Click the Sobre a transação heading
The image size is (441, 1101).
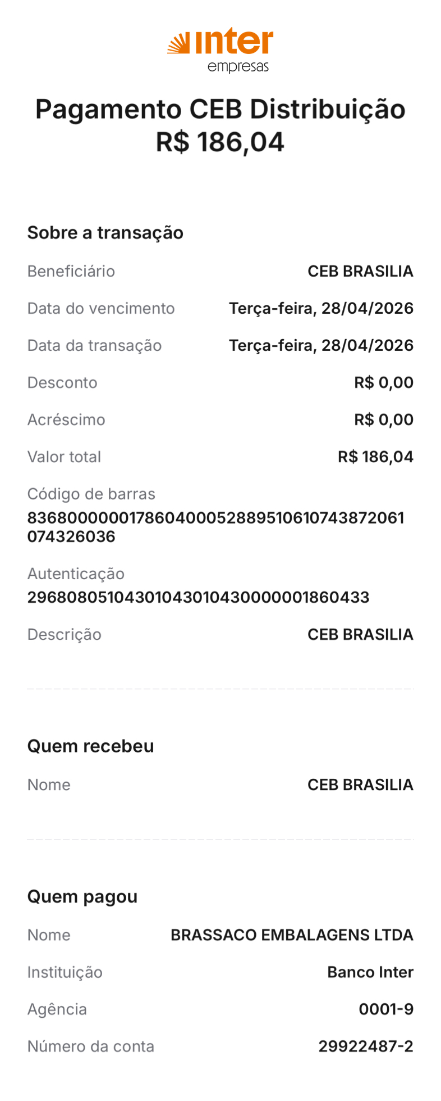[105, 233]
